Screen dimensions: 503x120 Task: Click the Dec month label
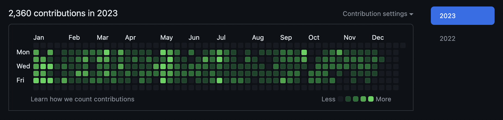pyautogui.click(x=378, y=38)
